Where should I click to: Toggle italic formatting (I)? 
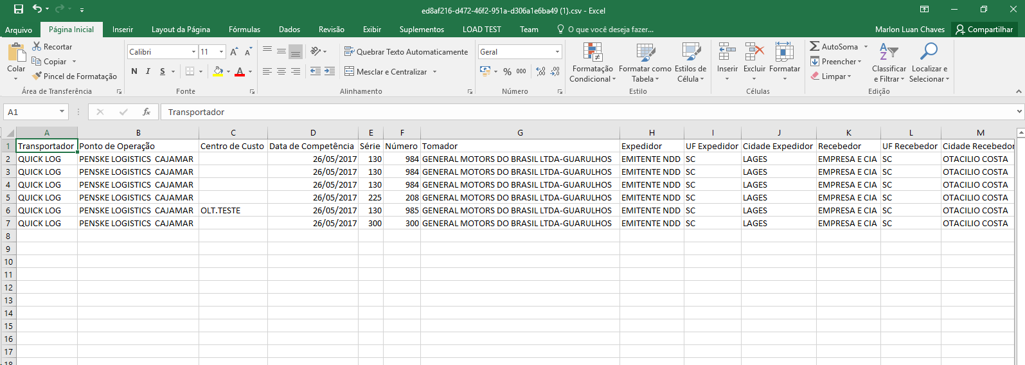point(148,71)
